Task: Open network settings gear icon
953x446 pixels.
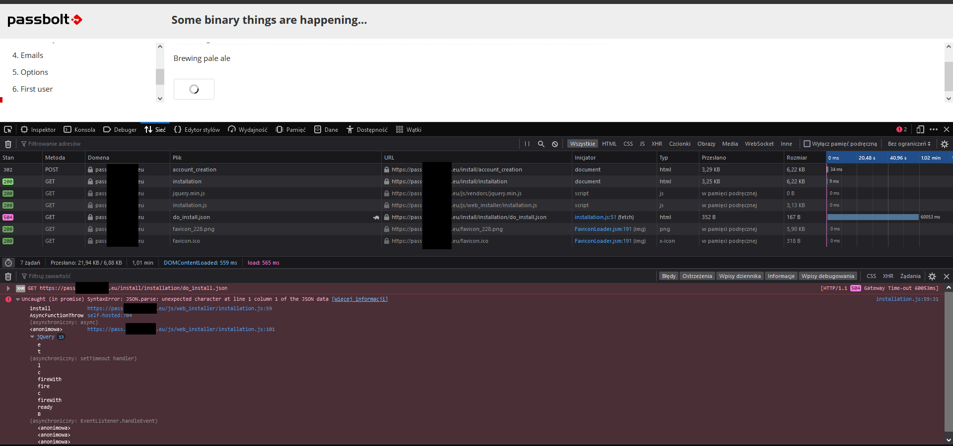Action: 945,144
